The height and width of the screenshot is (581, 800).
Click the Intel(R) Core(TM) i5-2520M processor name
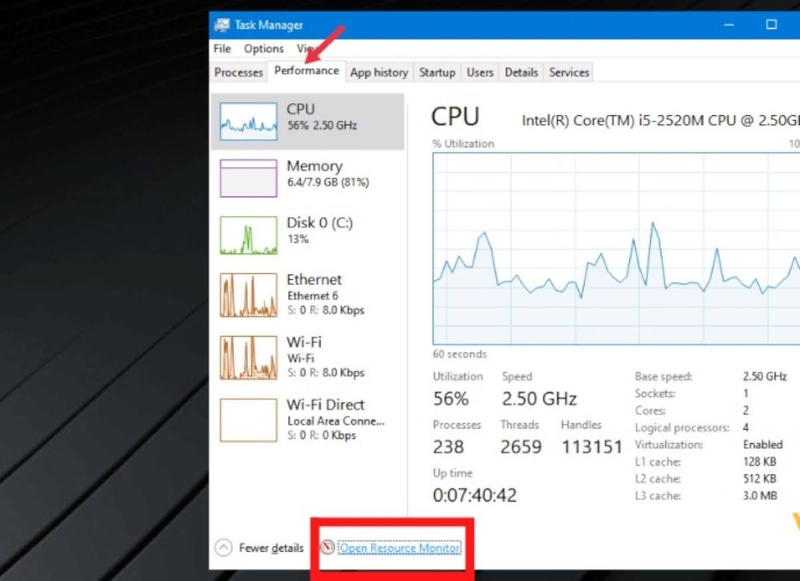point(660,121)
